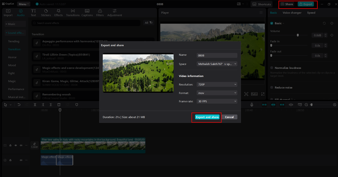Open the Format mov dropdown
338x177 pixels.
[x=217, y=93]
